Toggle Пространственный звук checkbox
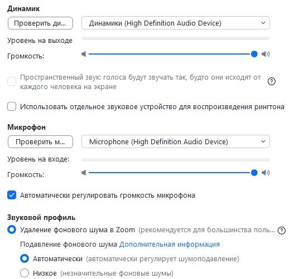 point(12,81)
